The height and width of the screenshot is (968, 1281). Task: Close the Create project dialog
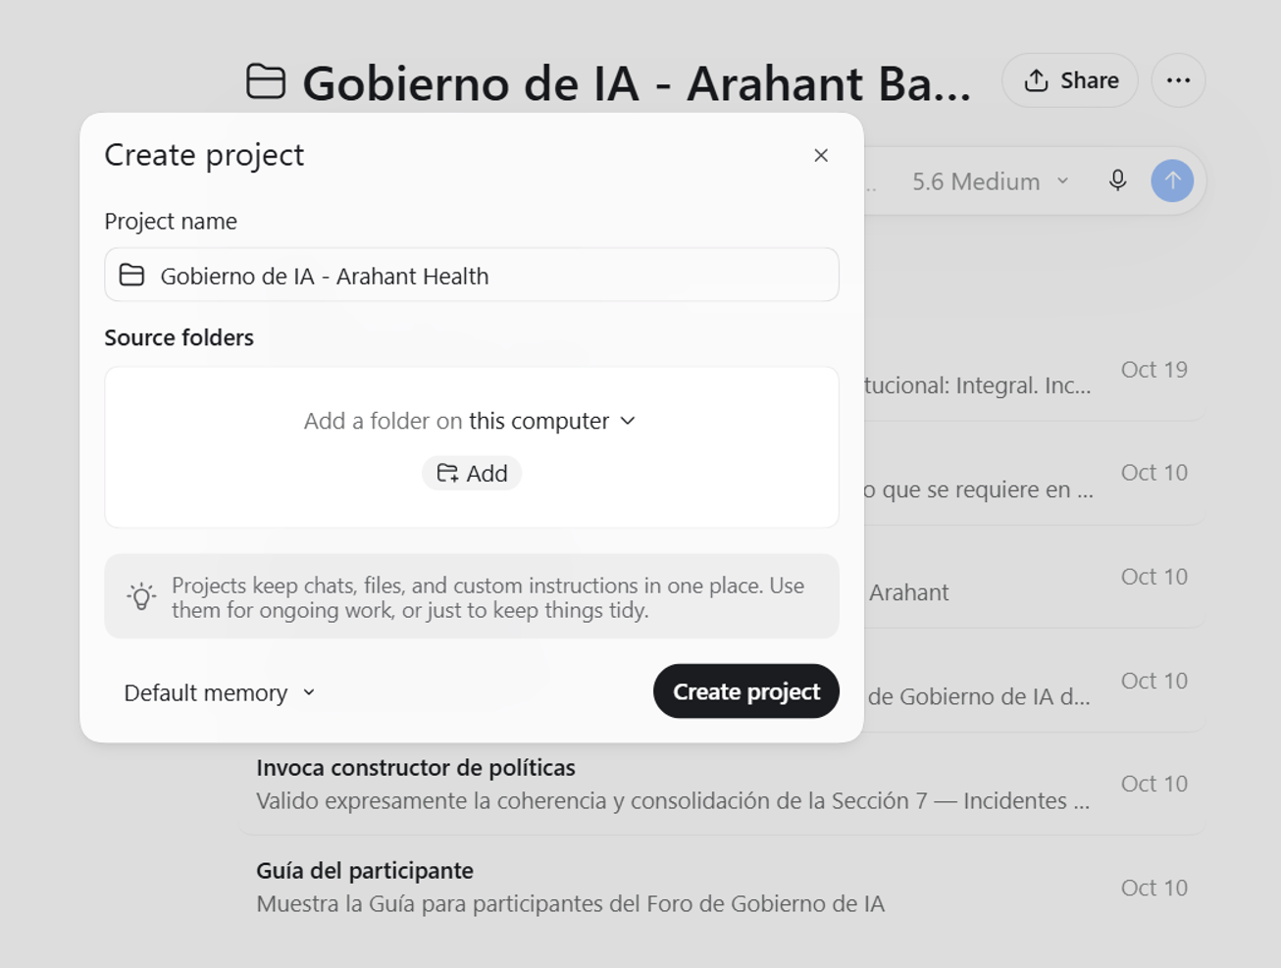(x=821, y=155)
